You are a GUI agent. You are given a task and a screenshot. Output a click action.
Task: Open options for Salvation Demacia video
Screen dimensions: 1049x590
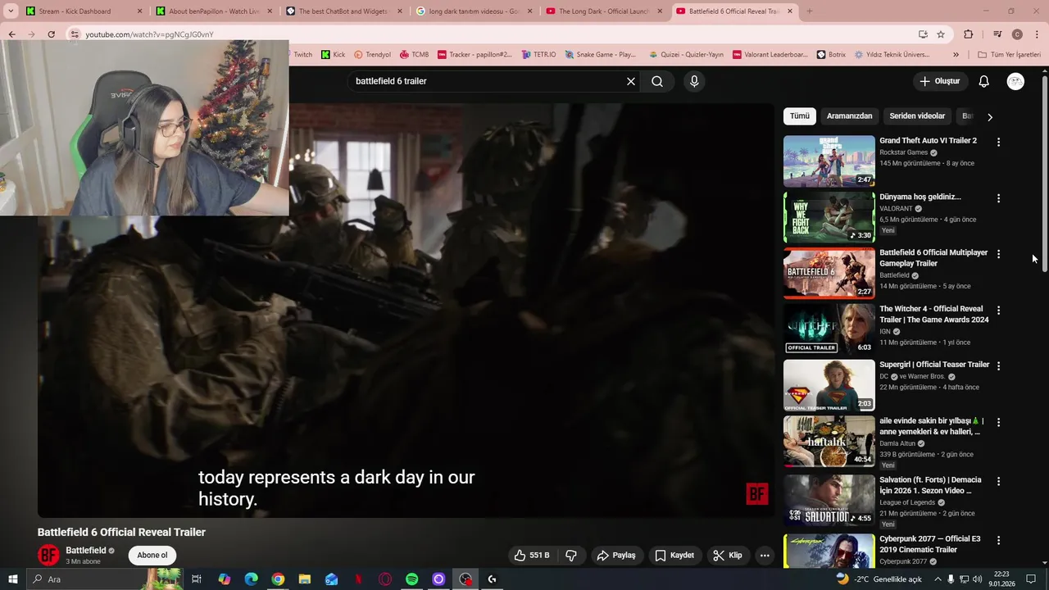coord(998,481)
